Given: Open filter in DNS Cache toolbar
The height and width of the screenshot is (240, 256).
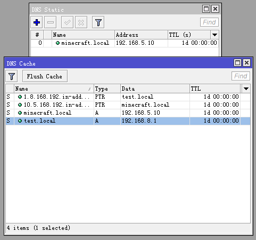Looking at the screenshot, I should click(x=12, y=76).
